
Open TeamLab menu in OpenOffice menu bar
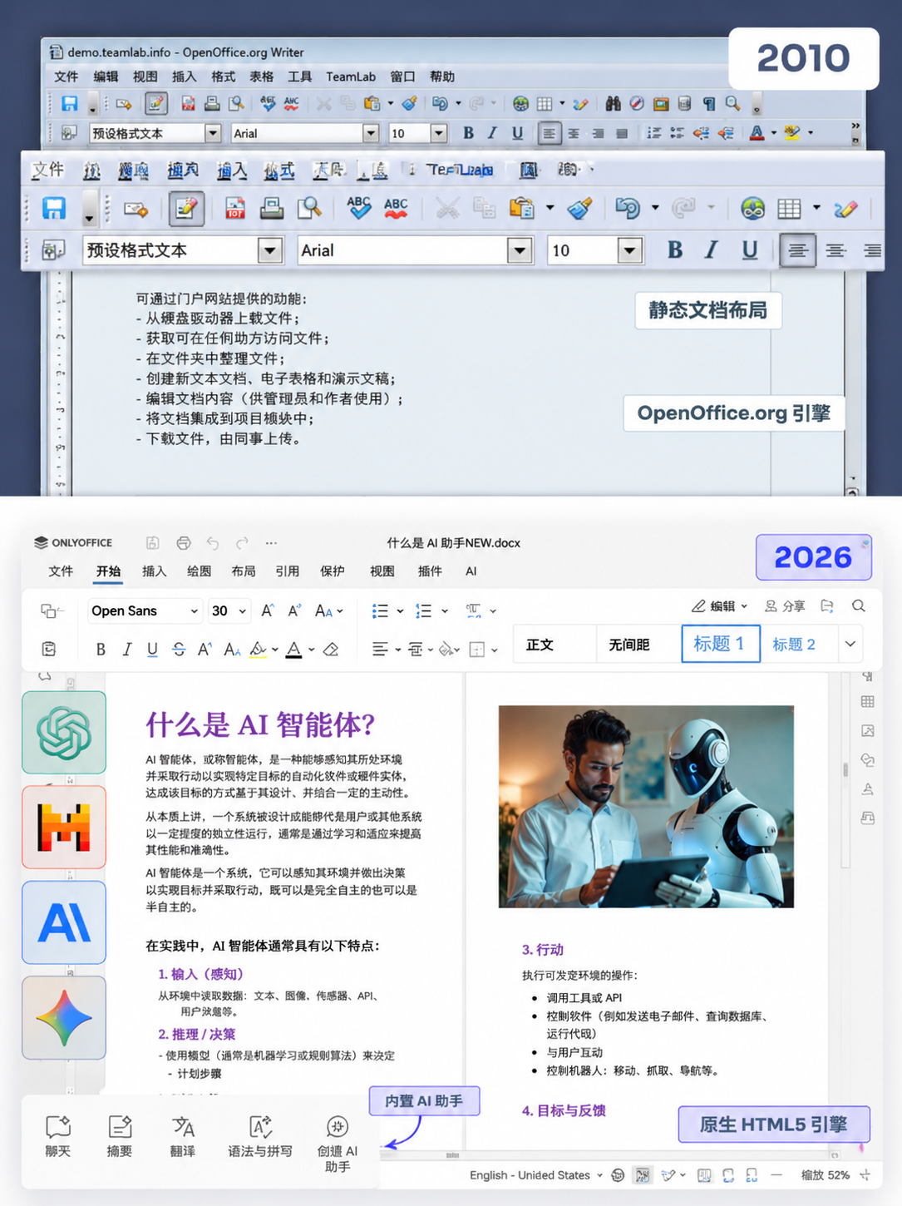[351, 77]
